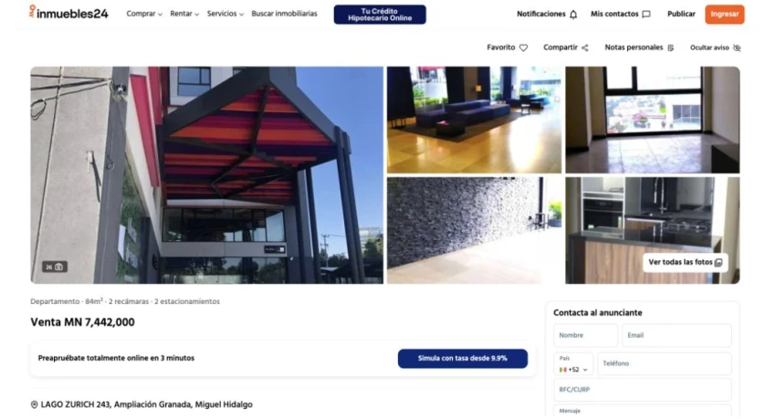Click the Favorito heart icon
This screenshot has height=419, width=776.
click(523, 48)
